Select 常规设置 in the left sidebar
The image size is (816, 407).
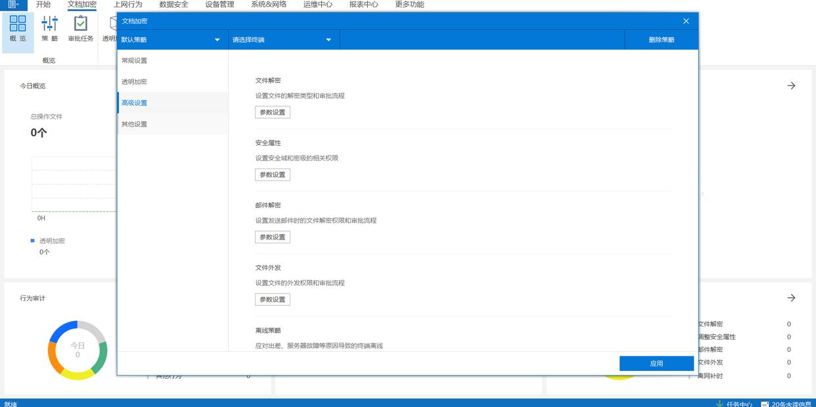(135, 60)
